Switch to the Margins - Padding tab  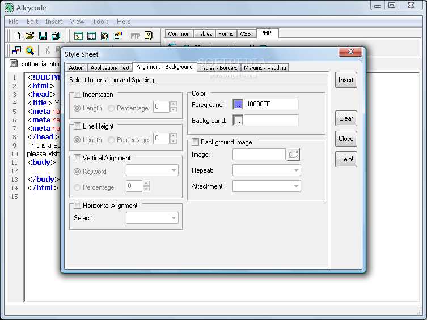(265, 68)
